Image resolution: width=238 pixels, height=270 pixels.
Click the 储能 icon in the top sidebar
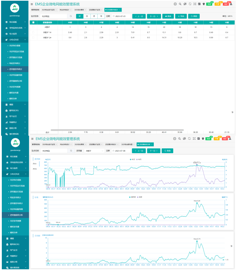tap(7, 104)
